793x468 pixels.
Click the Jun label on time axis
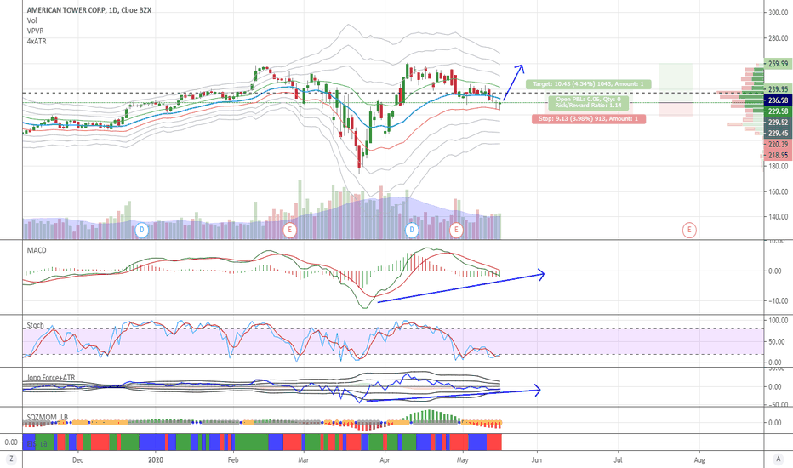coord(537,459)
